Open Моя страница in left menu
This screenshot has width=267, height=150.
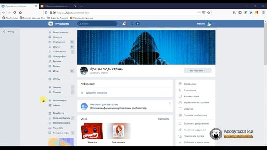click(60, 32)
